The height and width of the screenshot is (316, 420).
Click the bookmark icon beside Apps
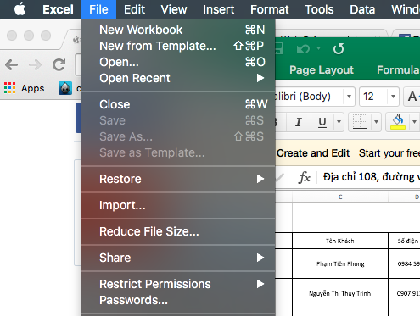point(65,88)
